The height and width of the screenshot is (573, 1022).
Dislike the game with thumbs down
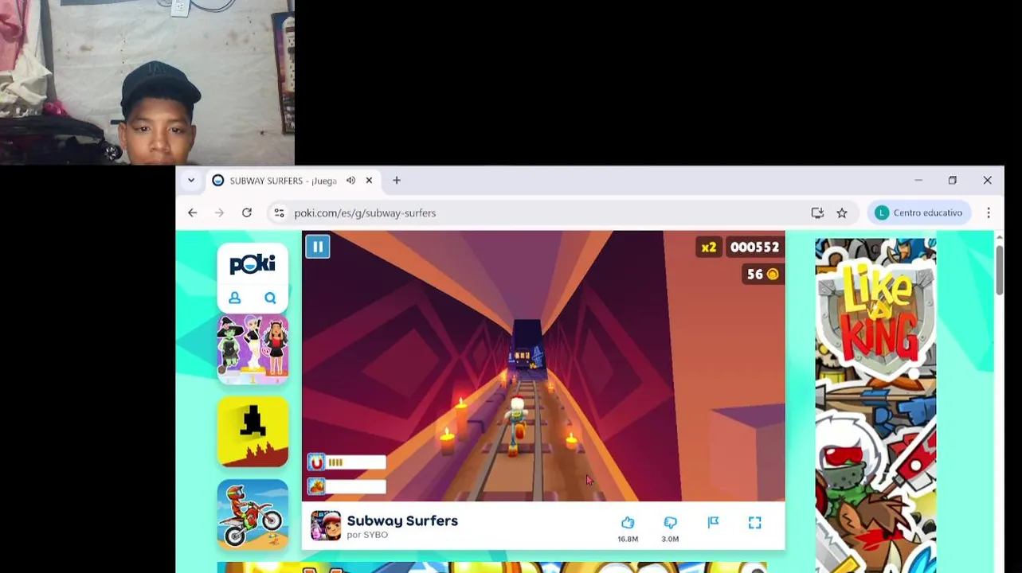(670, 523)
